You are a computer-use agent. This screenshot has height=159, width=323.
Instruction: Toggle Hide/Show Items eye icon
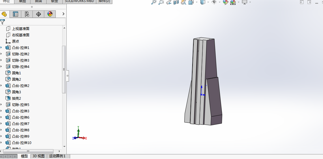tap(214, 2)
